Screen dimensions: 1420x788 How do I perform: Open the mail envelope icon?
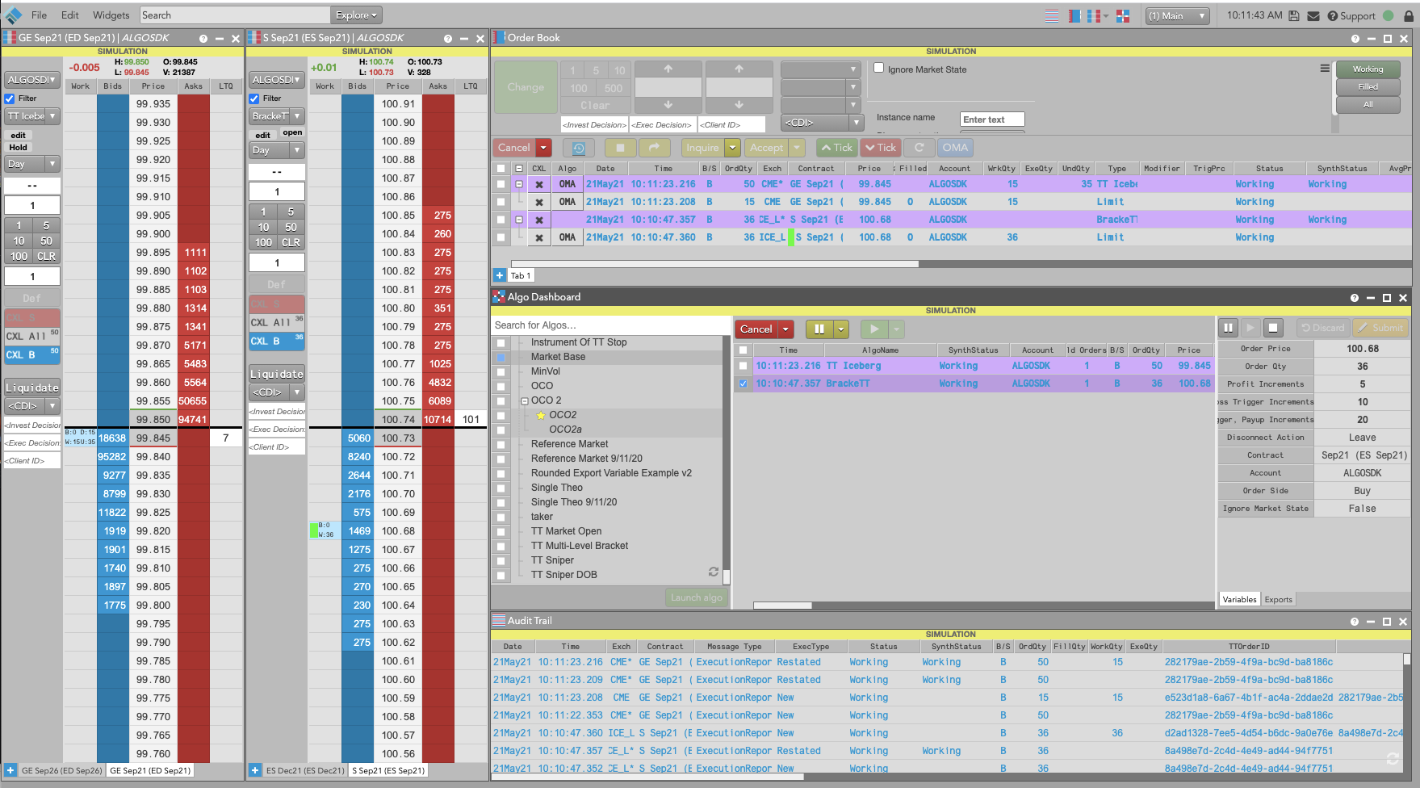(x=1313, y=15)
